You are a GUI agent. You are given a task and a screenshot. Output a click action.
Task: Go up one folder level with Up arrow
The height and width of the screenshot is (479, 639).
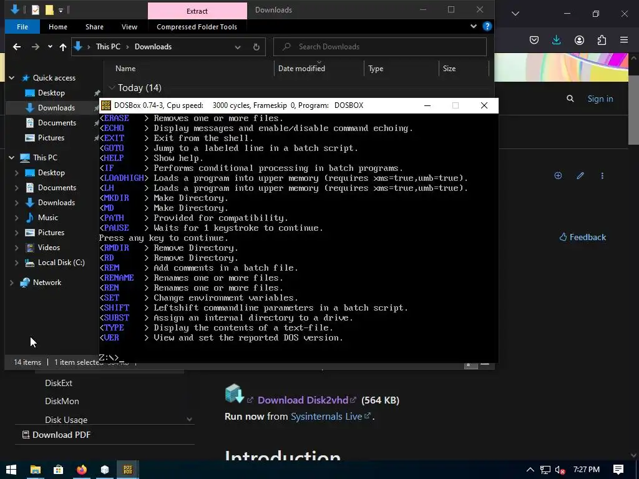(x=63, y=47)
